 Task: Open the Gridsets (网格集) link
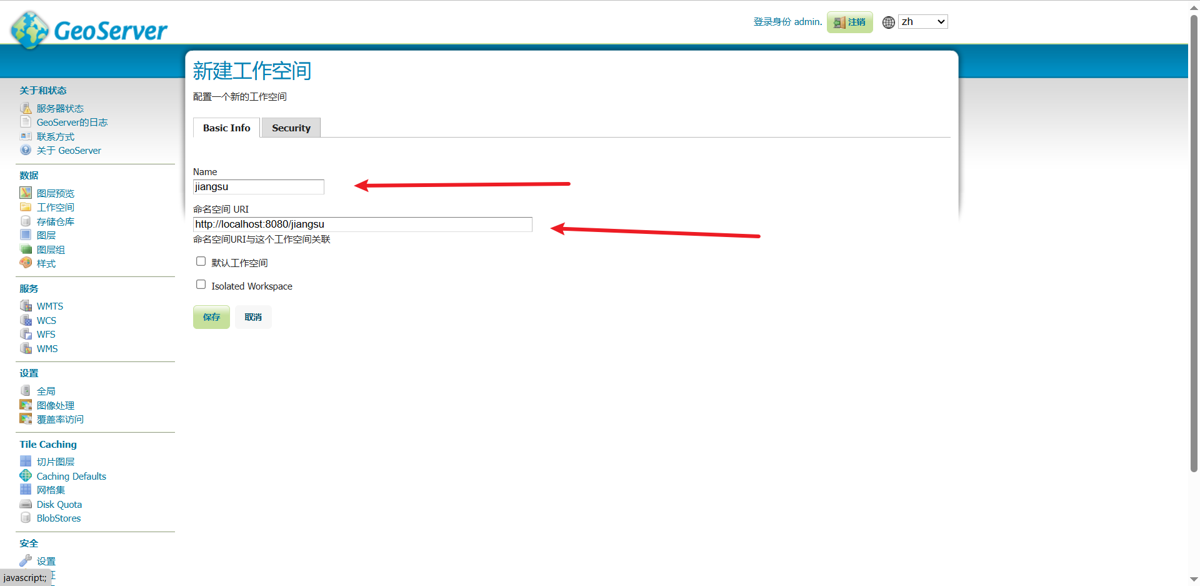[x=51, y=490]
